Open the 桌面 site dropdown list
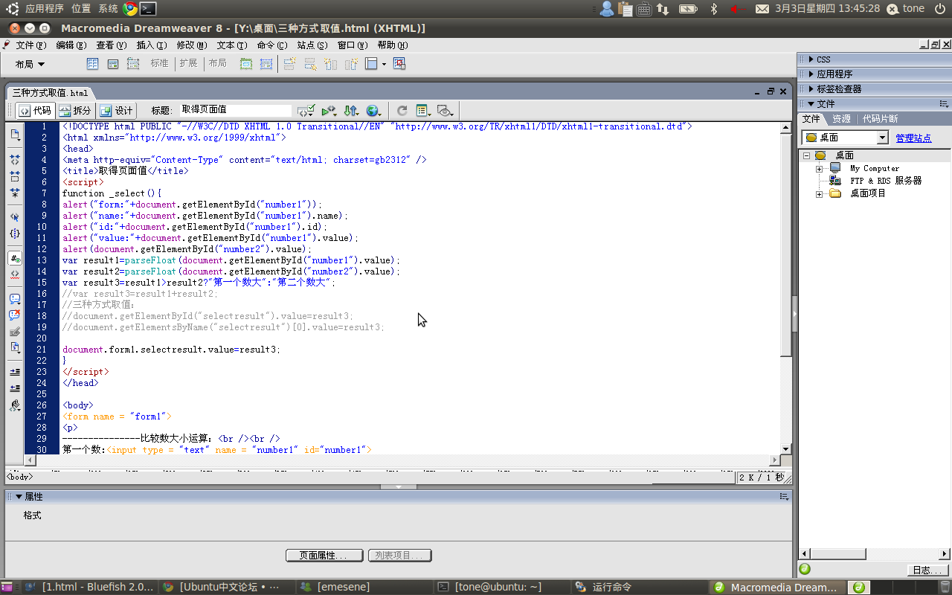The width and height of the screenshot is (952, 595). click(882, 138)
